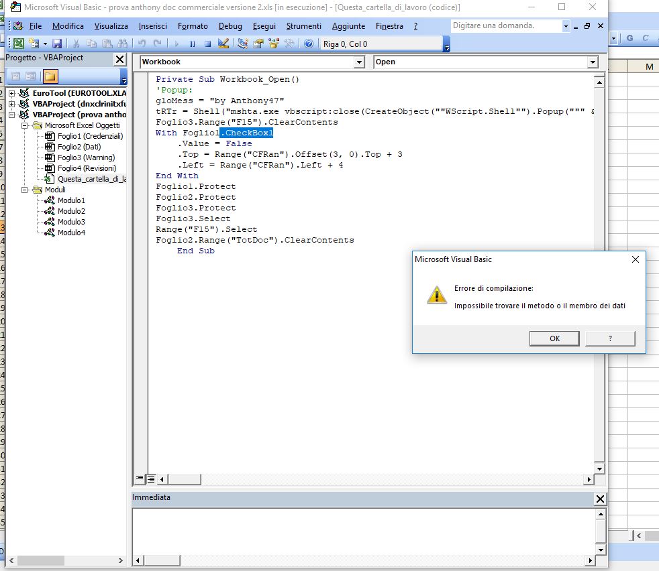Click the Find binoculars icon

point(123,44)
